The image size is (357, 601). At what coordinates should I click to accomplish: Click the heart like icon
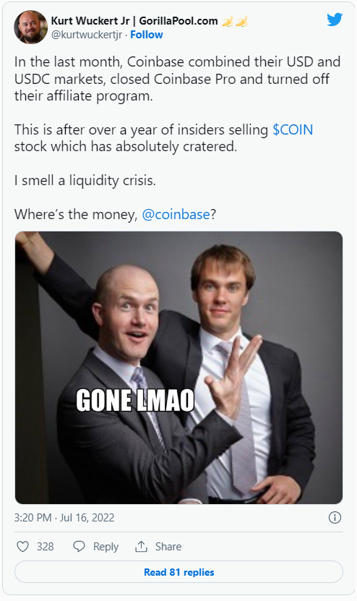tap(23, 546)
